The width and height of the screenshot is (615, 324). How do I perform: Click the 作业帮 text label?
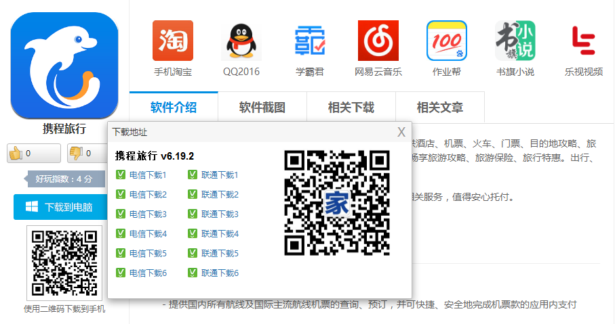[x=447, y=72]
